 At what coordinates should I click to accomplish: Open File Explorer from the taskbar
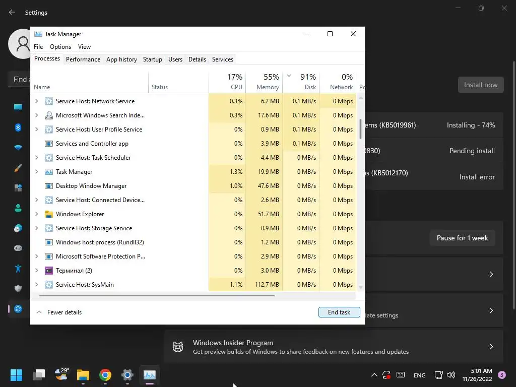click(x=83, y=375)
